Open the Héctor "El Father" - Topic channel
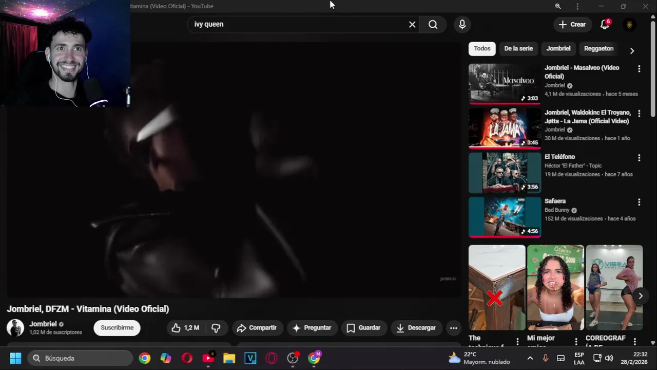This screenshot has height=370, width=657. (x=573, y=165)
